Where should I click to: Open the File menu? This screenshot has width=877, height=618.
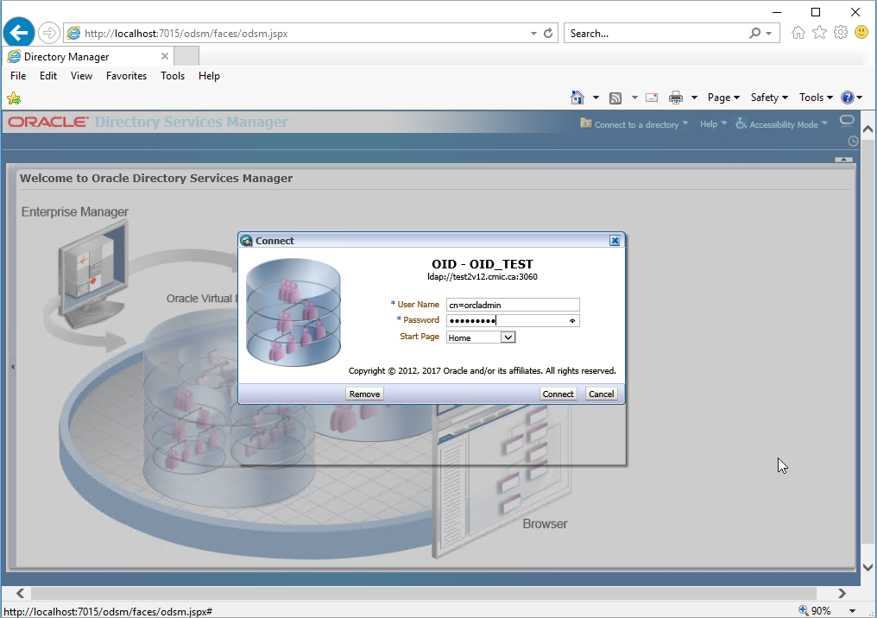18,75
